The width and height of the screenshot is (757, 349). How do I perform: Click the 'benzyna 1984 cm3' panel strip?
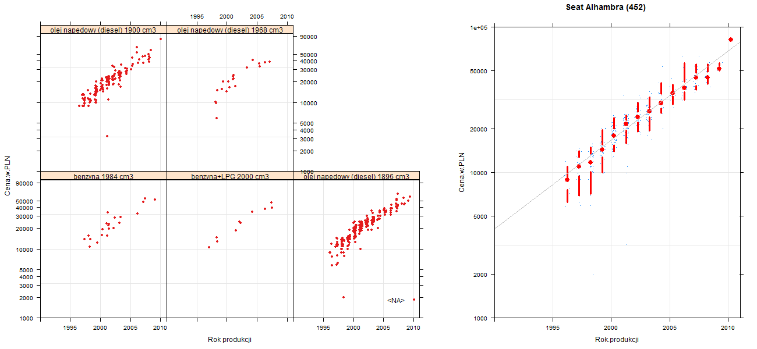[x=104, y=176]
